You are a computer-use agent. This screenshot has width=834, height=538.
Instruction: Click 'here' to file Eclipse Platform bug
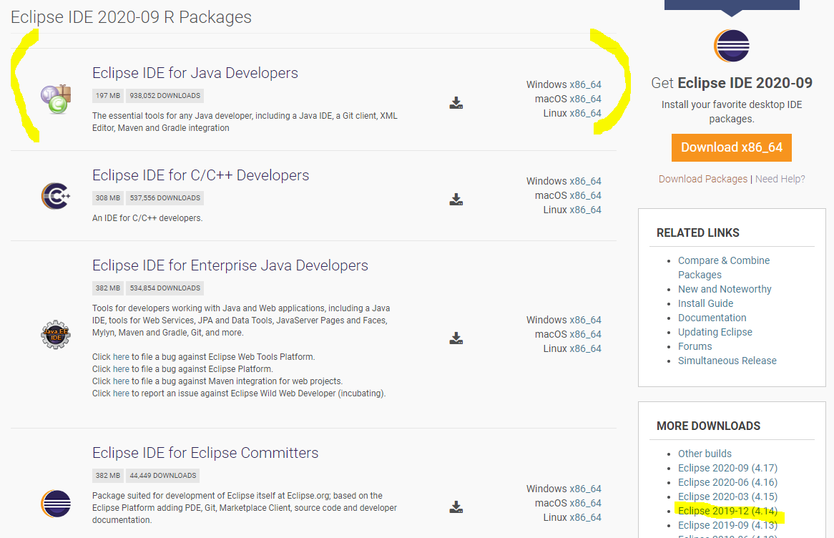tap(121, 368)
